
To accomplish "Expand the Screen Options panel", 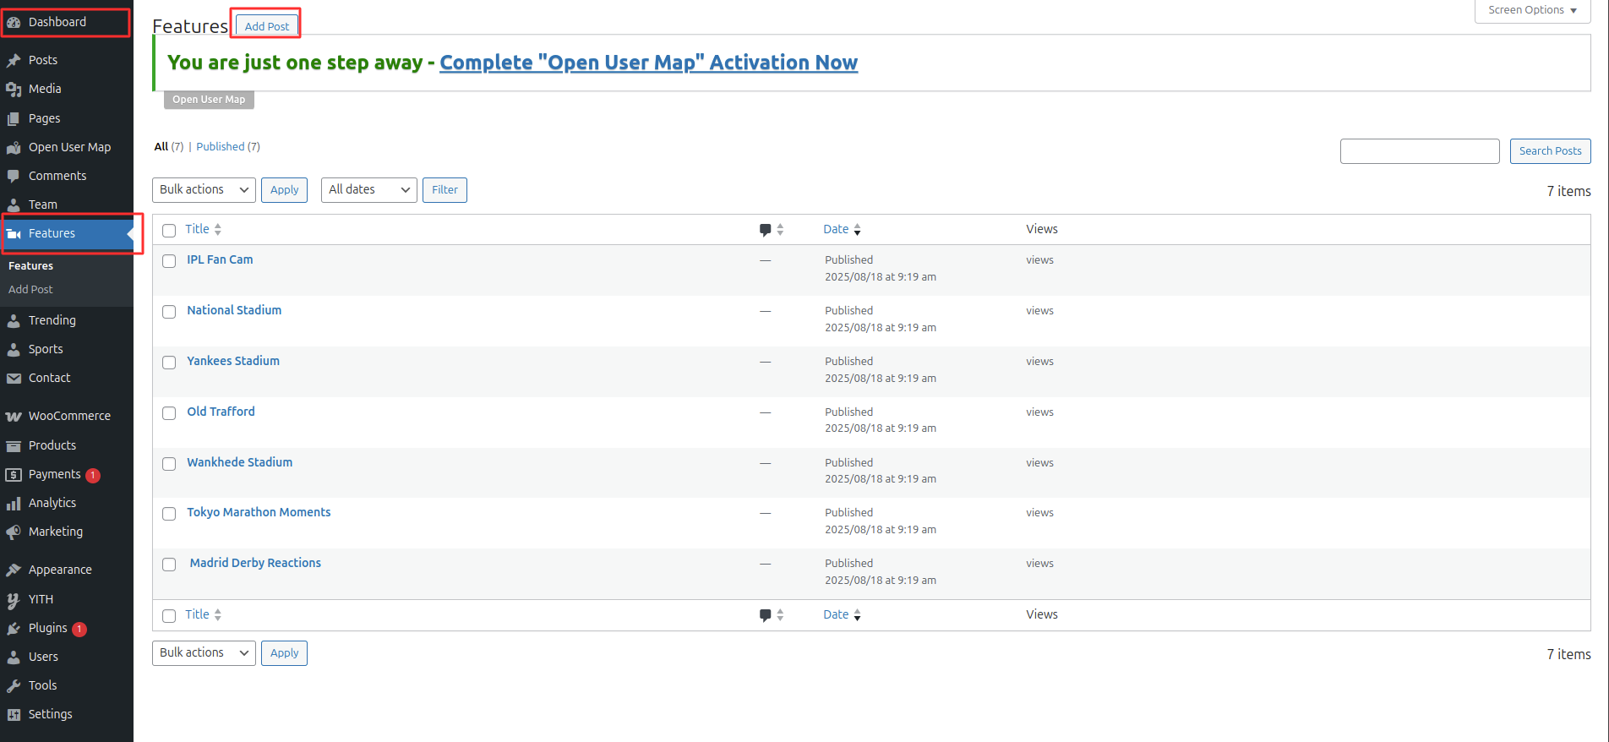I will [1532, 10].
